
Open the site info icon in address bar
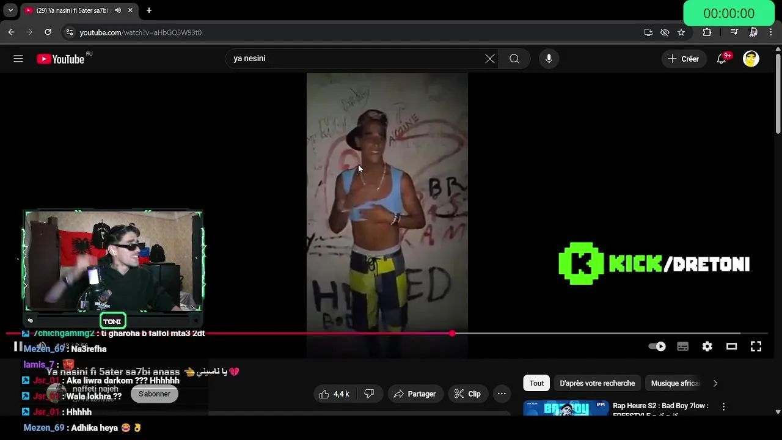[x=69, y=32]
